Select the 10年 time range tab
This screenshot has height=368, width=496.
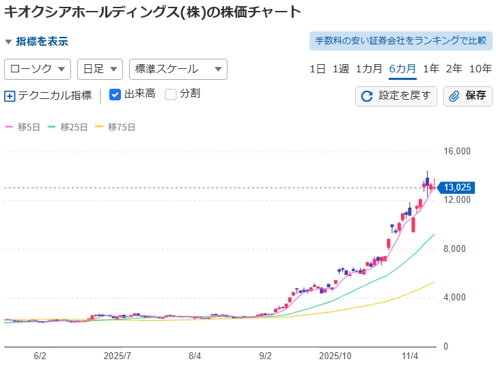coord(480,69)
